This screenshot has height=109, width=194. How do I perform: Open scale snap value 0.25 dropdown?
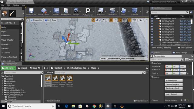coord(134,20)
